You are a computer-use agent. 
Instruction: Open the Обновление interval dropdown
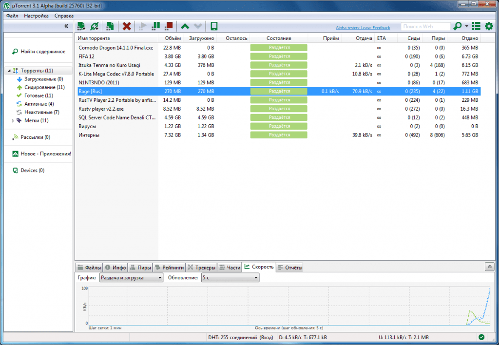click(230, 278)
